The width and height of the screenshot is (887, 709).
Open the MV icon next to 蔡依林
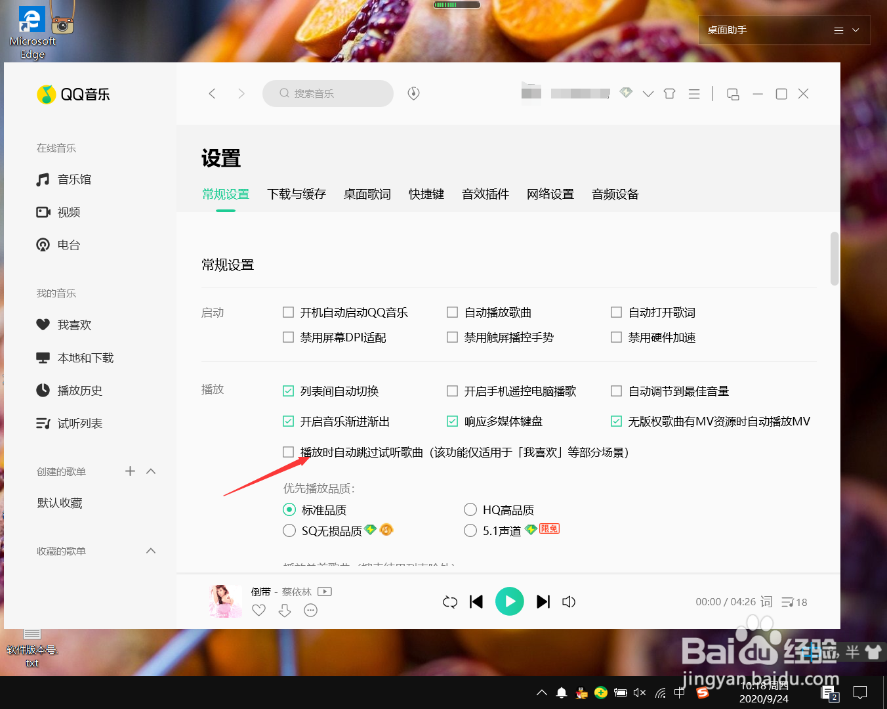[x=325, y=591]
